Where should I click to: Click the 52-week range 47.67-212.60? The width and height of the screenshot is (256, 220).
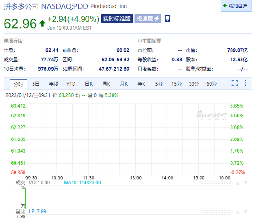click(x=114, y=69)
